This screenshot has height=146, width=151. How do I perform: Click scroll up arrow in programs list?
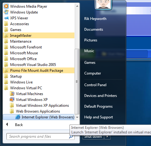coord(77,6)
